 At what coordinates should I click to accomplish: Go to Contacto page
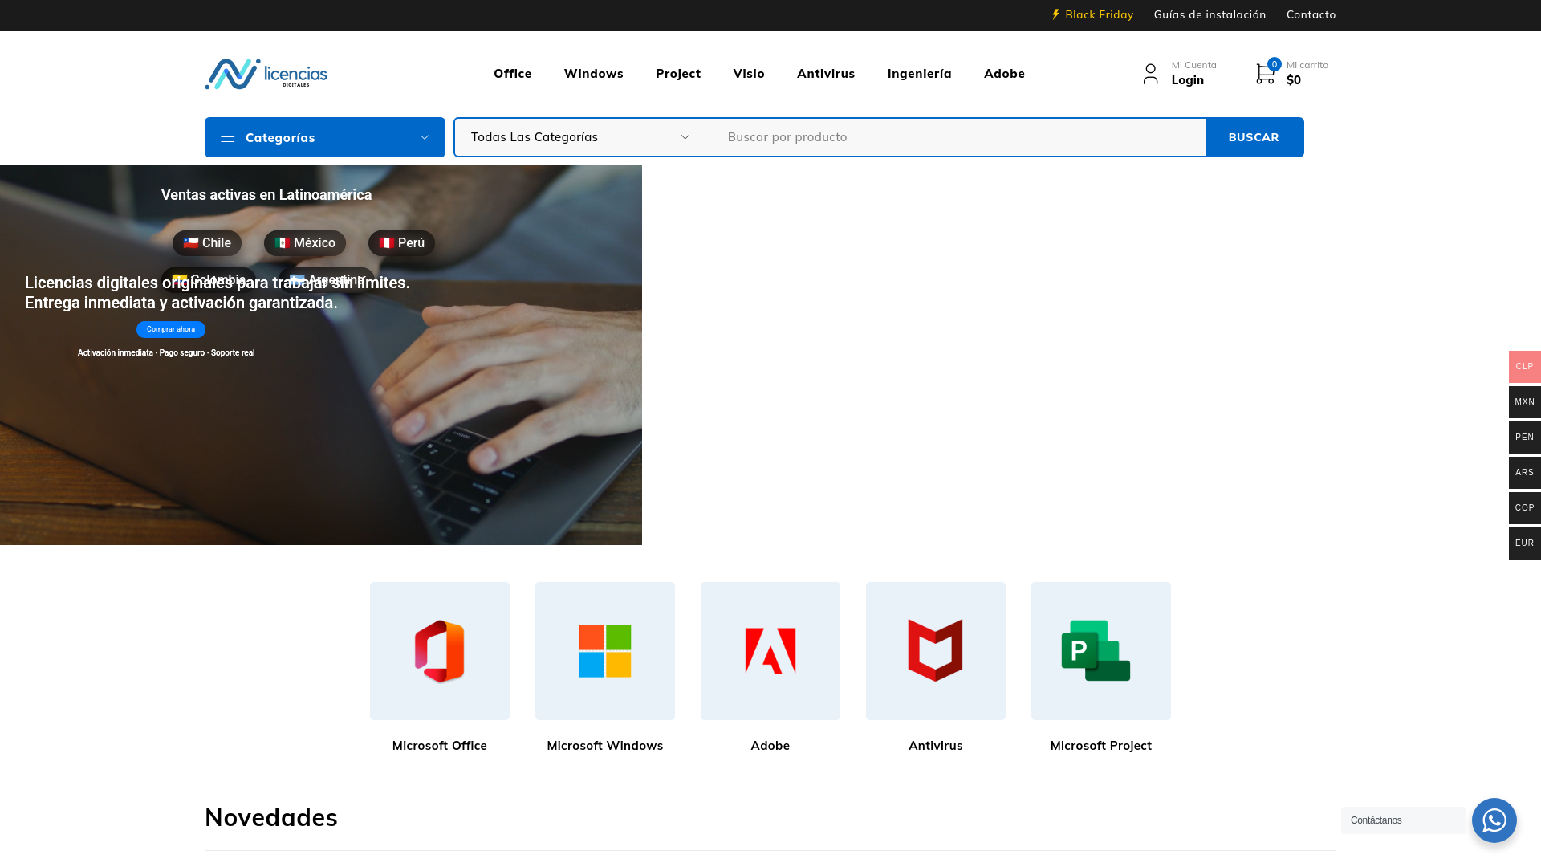[x=1311, y=14]
